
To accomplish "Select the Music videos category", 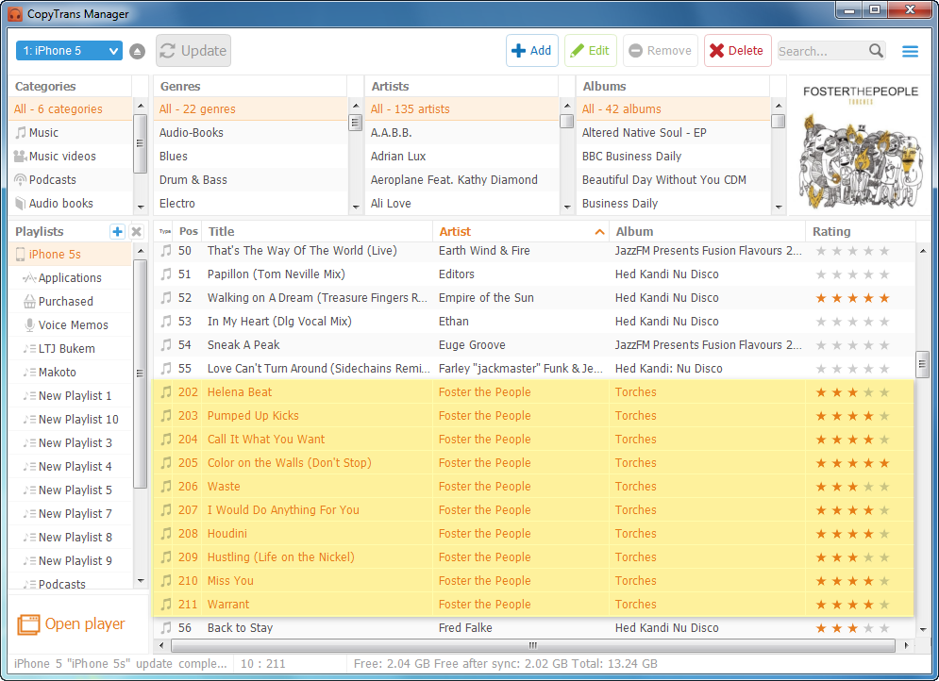I will coord(70,157).
